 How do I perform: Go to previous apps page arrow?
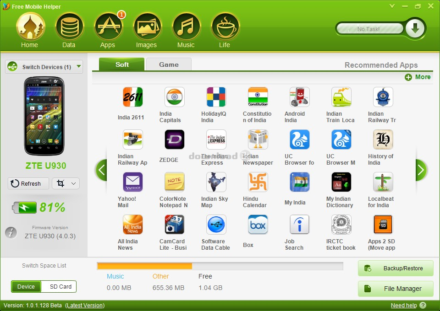[x=102, y=170]
